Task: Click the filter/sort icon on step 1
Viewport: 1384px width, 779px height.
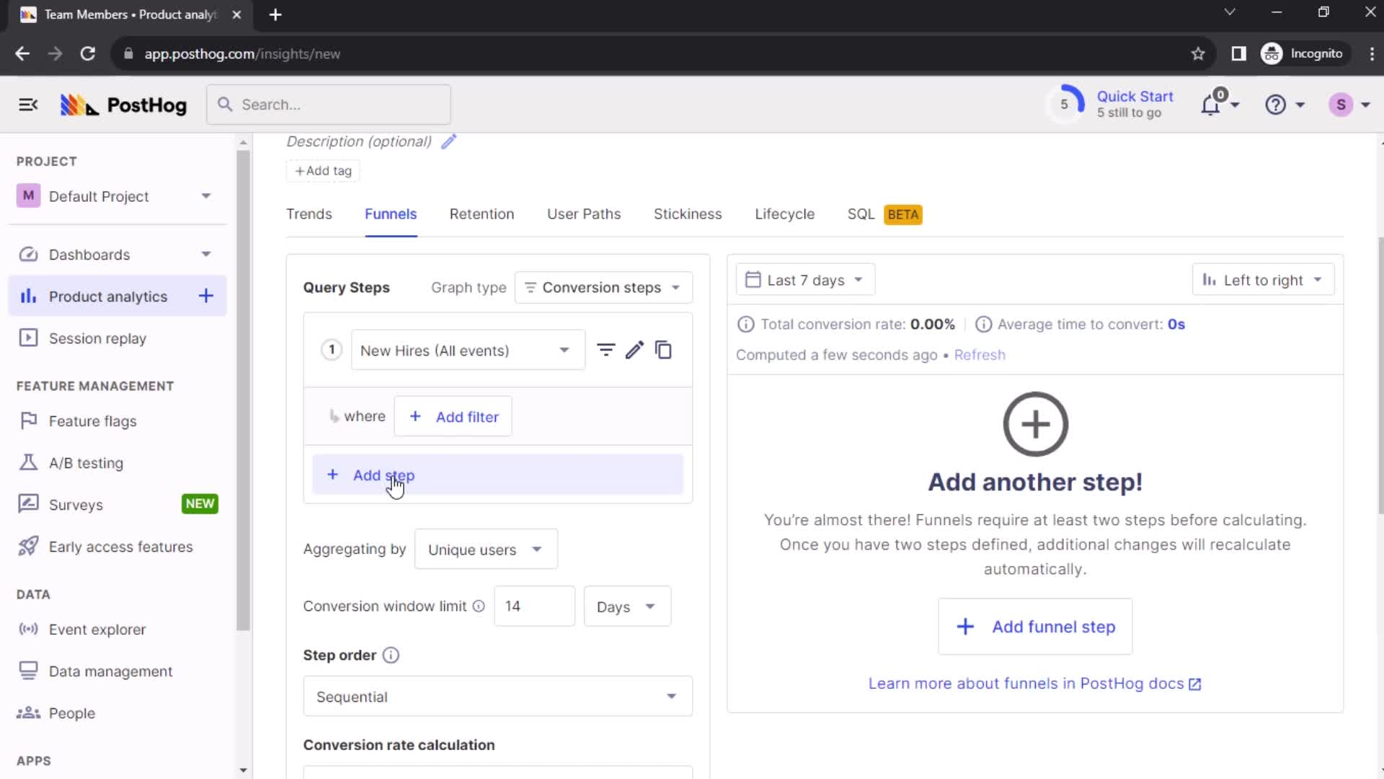Action: tap(606, 350)
